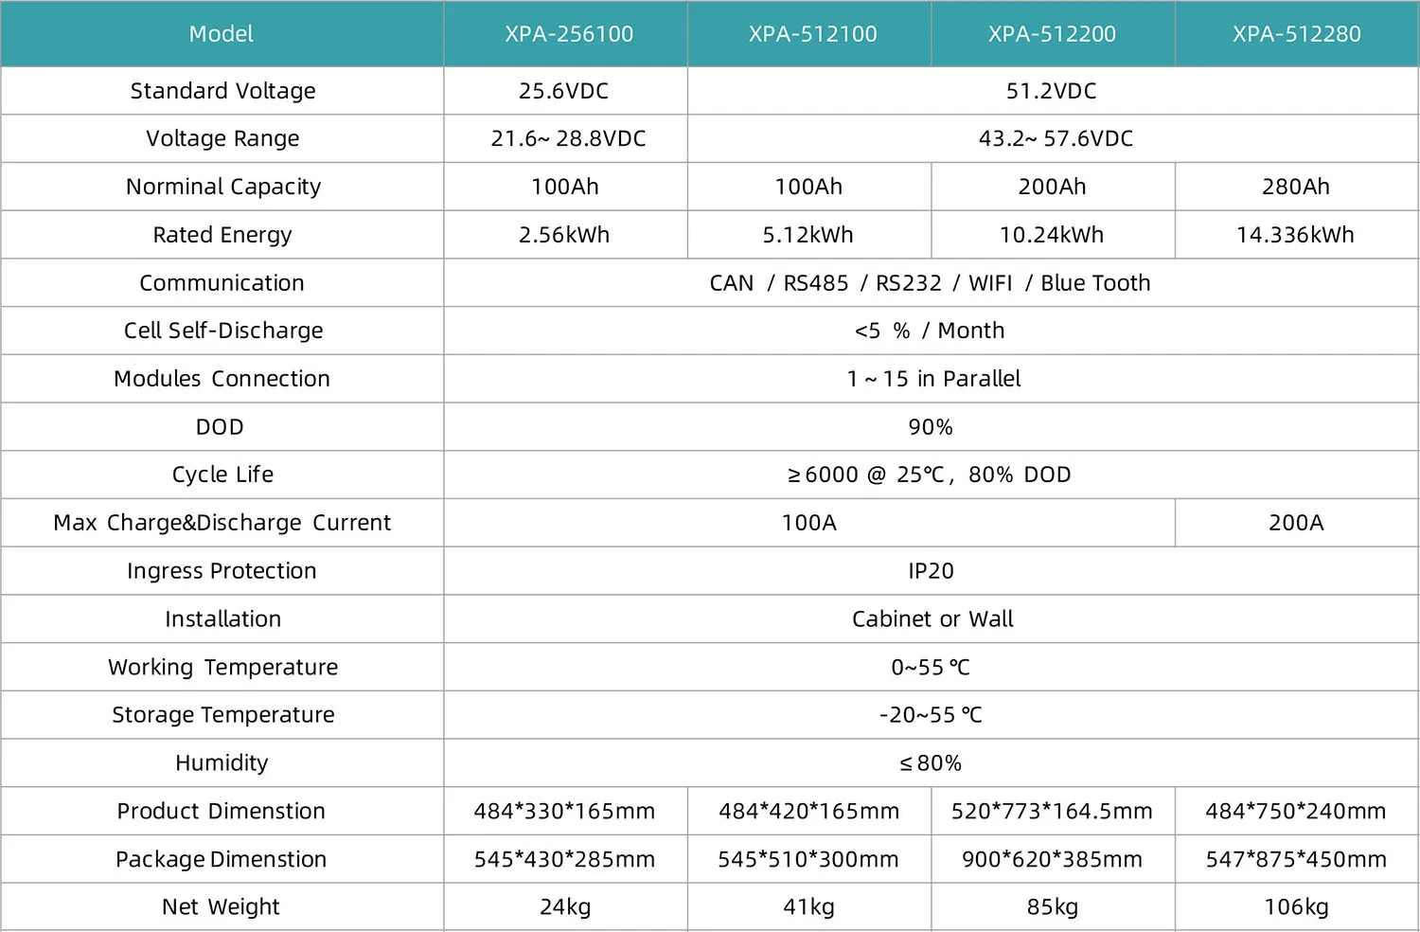Select the 1 ~ 15 in Parallel cell

coord(933,379)
